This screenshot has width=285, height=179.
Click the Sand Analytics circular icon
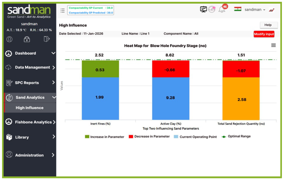coord(10,97)
